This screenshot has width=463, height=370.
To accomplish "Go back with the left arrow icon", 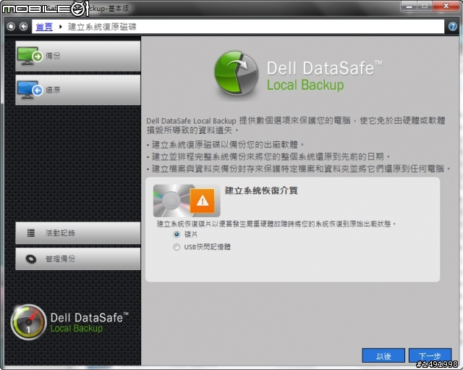I will [x=24, y=27].
